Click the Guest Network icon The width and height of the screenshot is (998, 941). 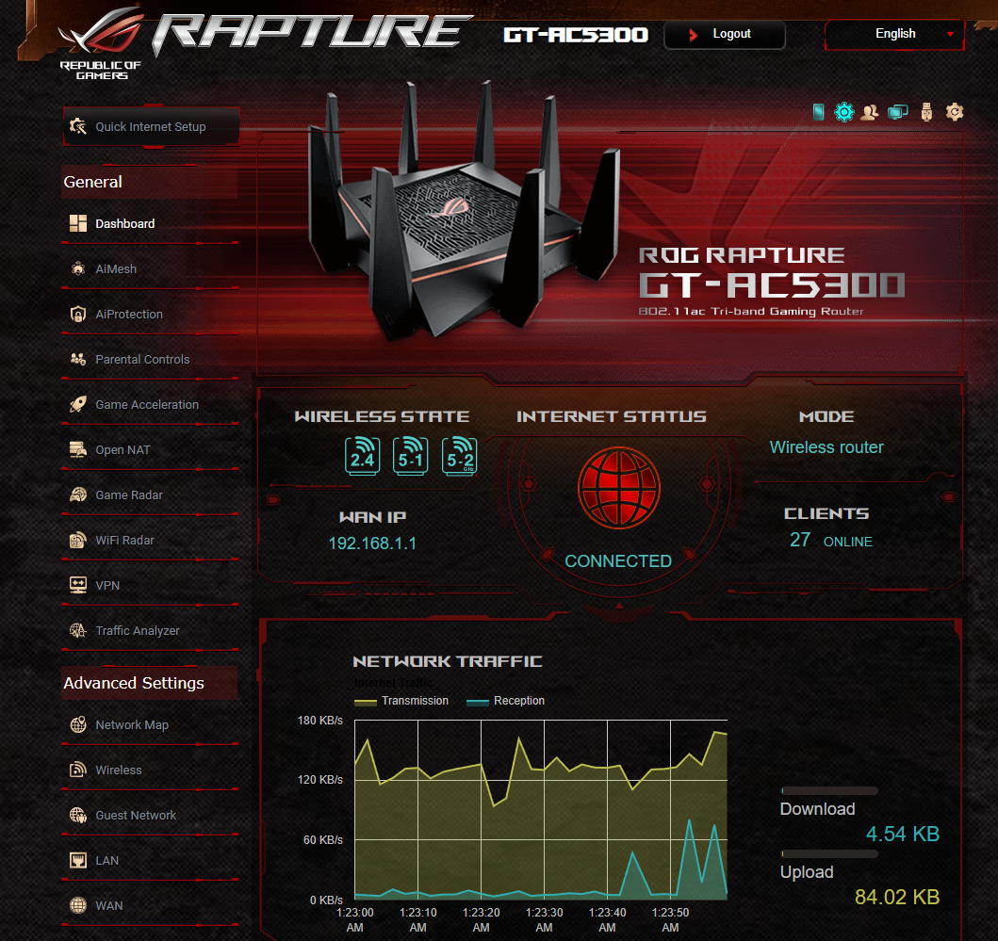click(77, 815)
